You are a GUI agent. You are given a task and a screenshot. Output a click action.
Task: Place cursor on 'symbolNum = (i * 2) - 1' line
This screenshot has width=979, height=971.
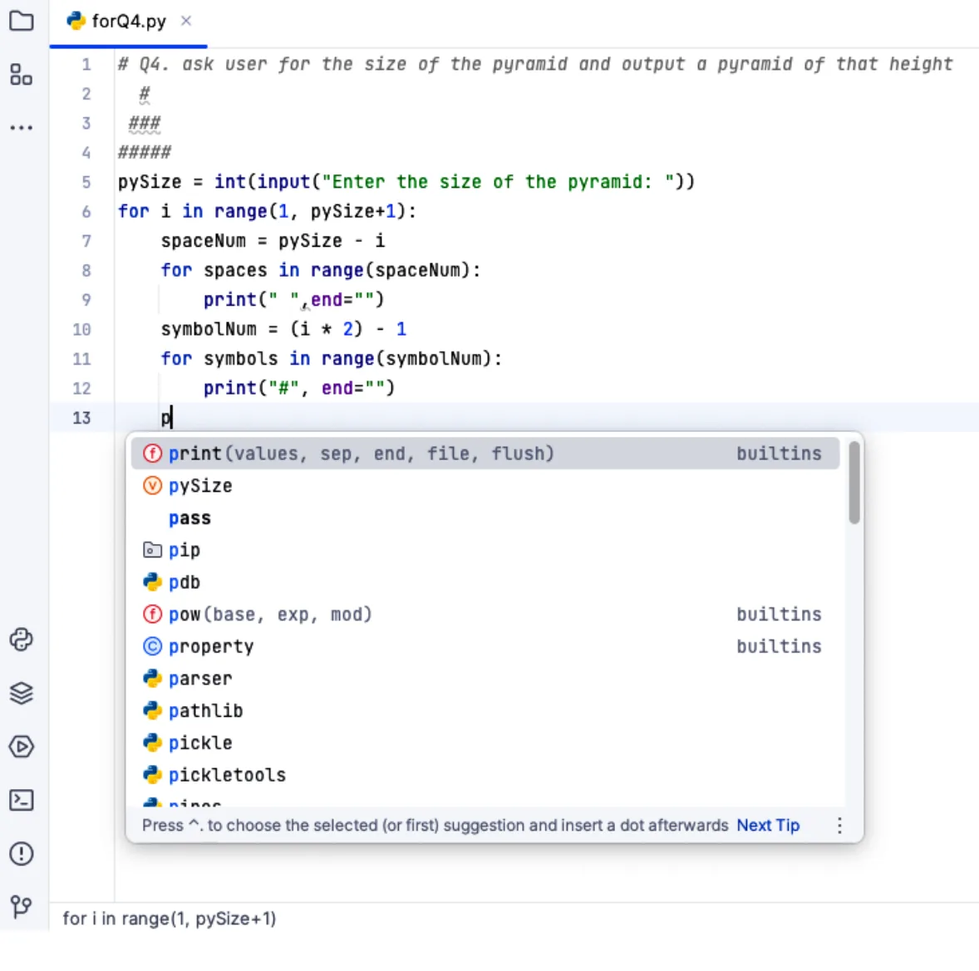[x=283, y=330]
